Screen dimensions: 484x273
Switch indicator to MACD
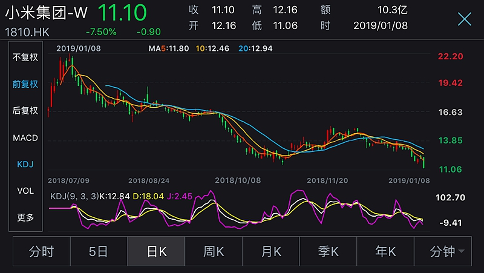coord(25,138)
